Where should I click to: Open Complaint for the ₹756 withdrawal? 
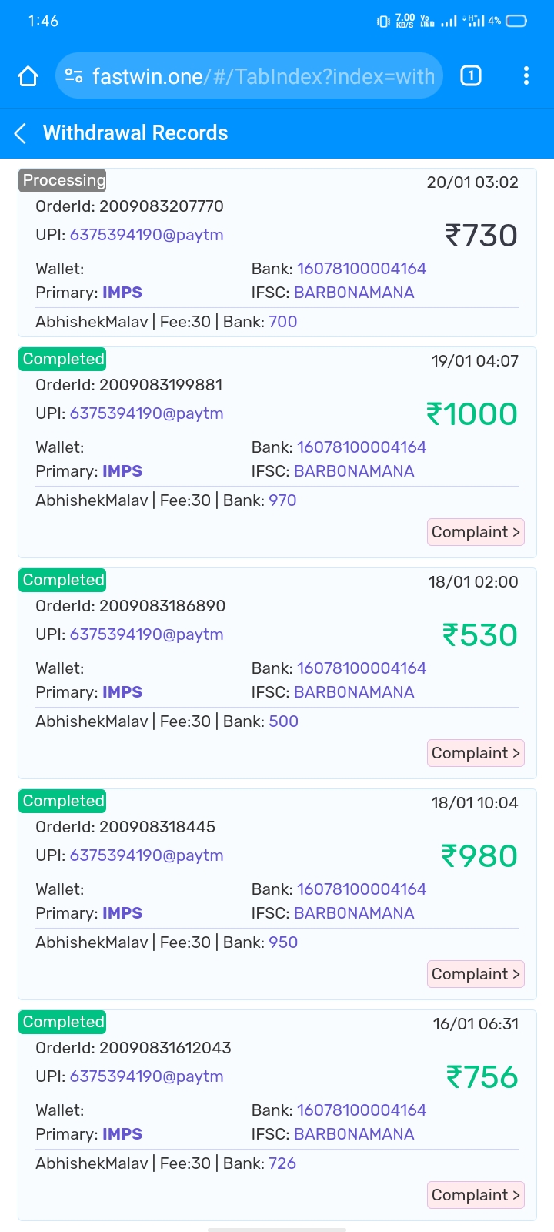tap(476, 1195)
